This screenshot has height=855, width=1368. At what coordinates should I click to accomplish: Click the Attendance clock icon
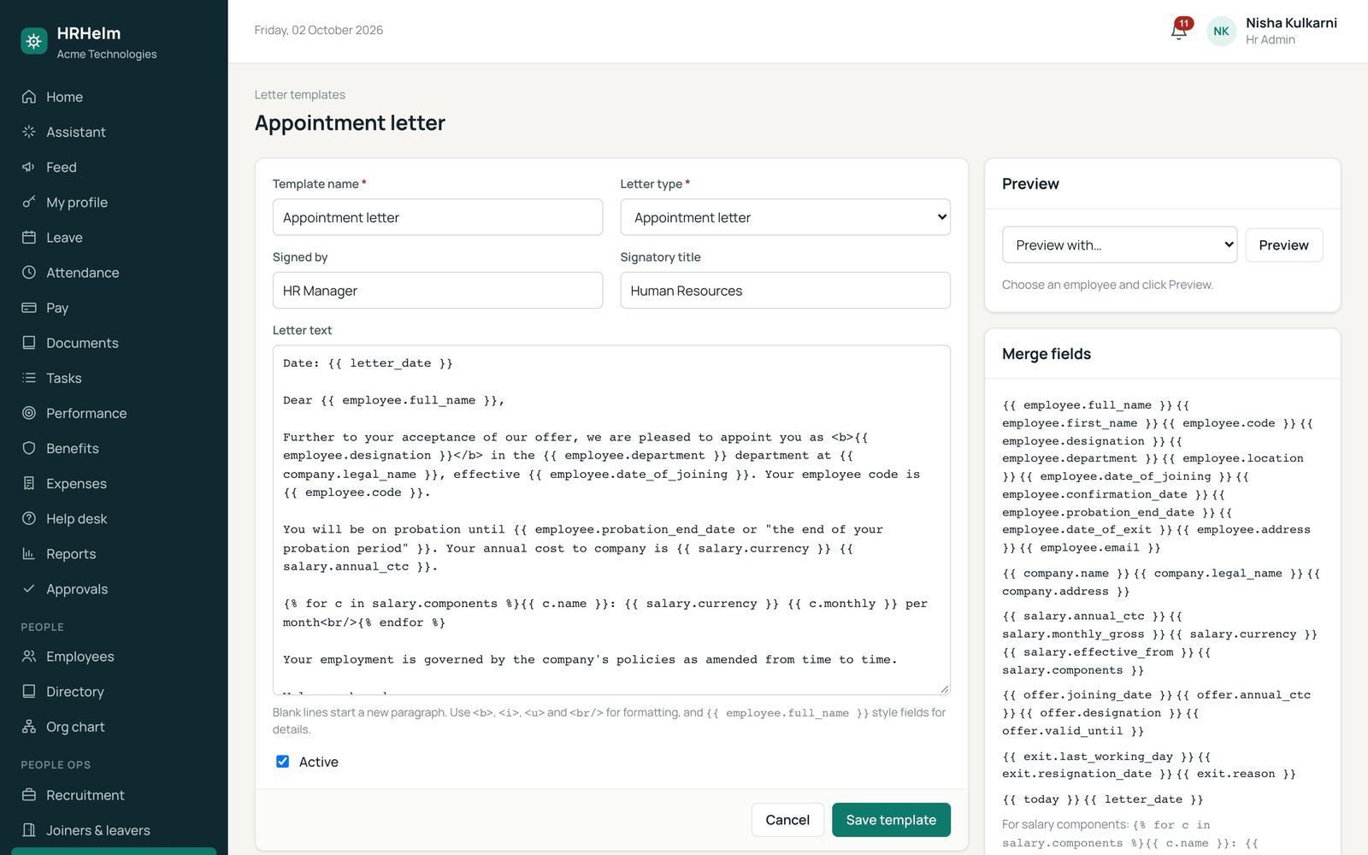pyautogui.click(x=29, y=272)
